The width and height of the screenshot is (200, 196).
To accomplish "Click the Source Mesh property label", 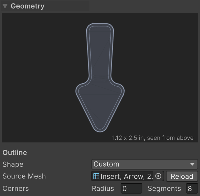I will pos(24,176).
